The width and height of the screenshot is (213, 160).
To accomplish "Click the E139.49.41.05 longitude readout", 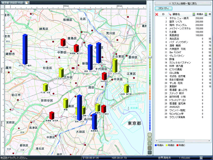I will (x=91, y=158).
